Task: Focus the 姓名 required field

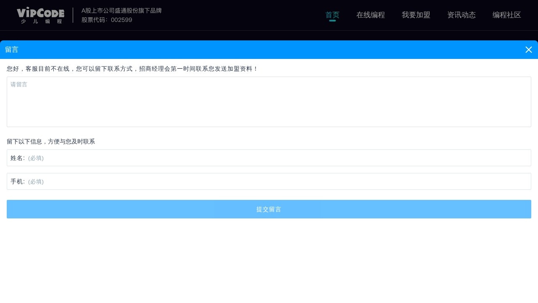Action: coord(269,158)
